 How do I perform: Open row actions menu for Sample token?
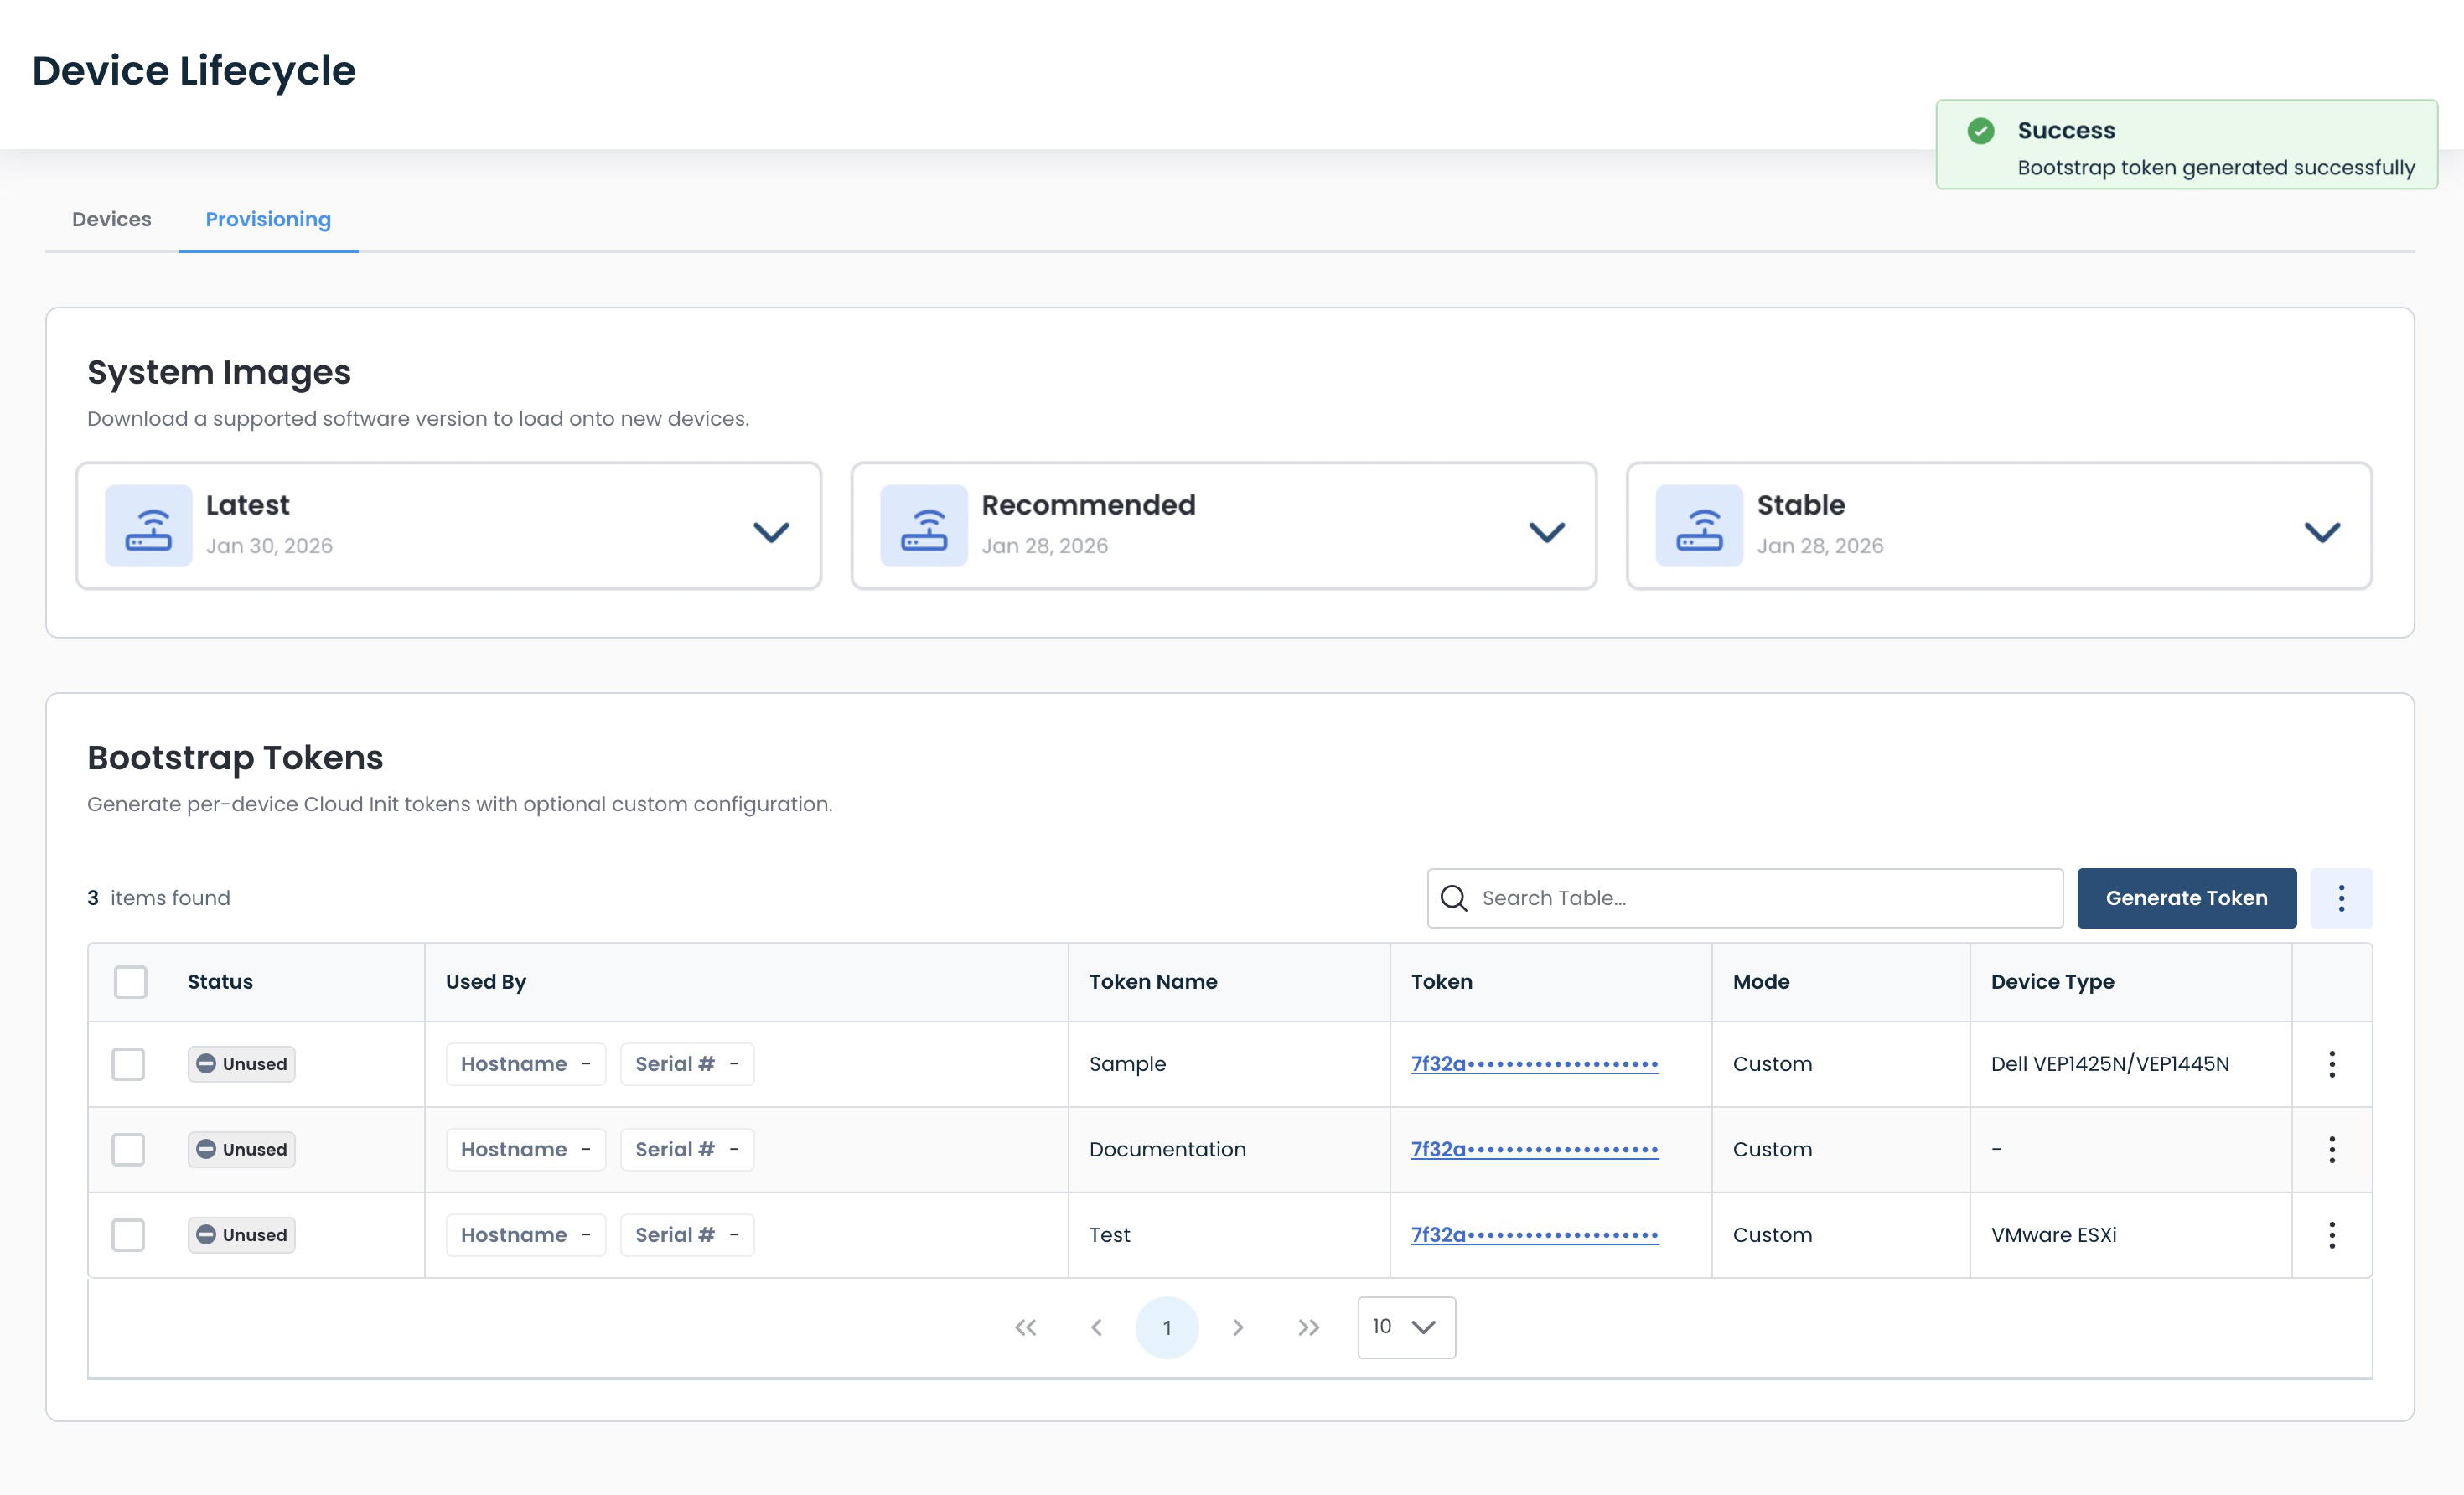(2332, 1064)
